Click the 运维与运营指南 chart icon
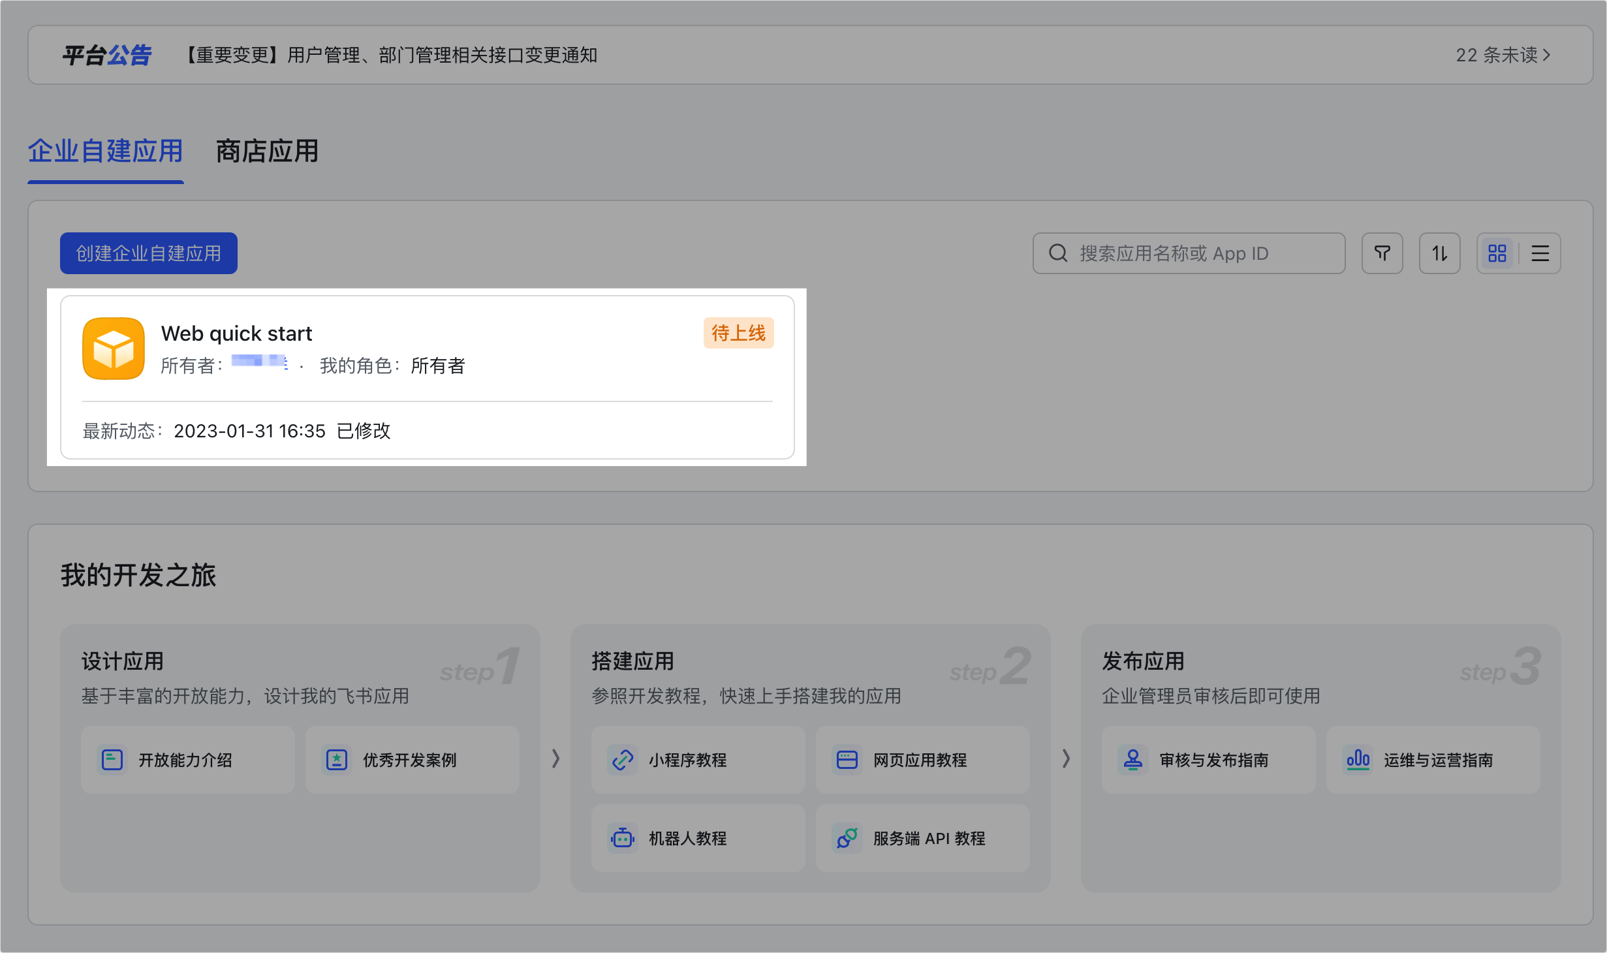This screenshot has height=953, width=1607. (x=1358, y=760)
